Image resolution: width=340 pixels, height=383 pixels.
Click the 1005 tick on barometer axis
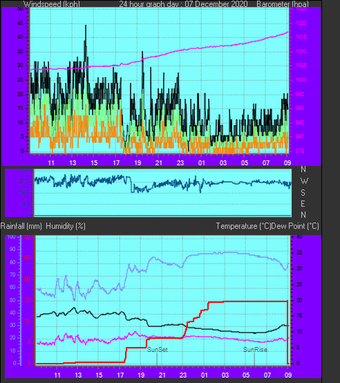301,66
